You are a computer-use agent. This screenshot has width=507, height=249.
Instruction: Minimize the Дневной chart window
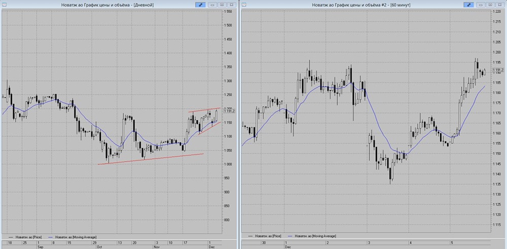213,5
